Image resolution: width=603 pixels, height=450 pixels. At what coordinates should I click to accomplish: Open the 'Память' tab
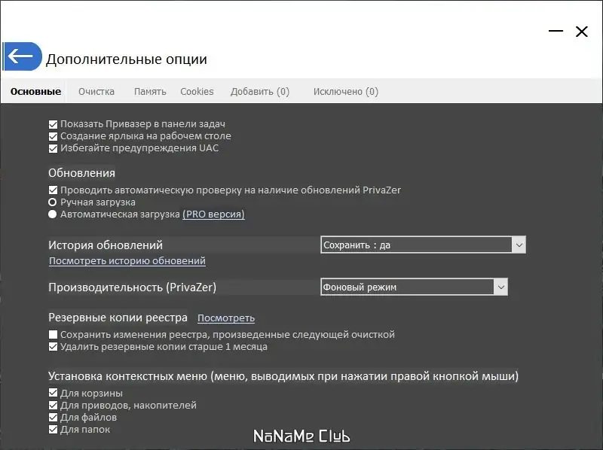pos(150,92)
